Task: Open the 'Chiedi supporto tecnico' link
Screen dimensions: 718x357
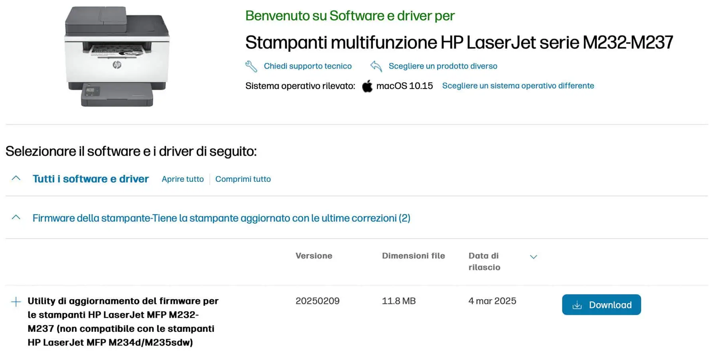Action: 308,66
